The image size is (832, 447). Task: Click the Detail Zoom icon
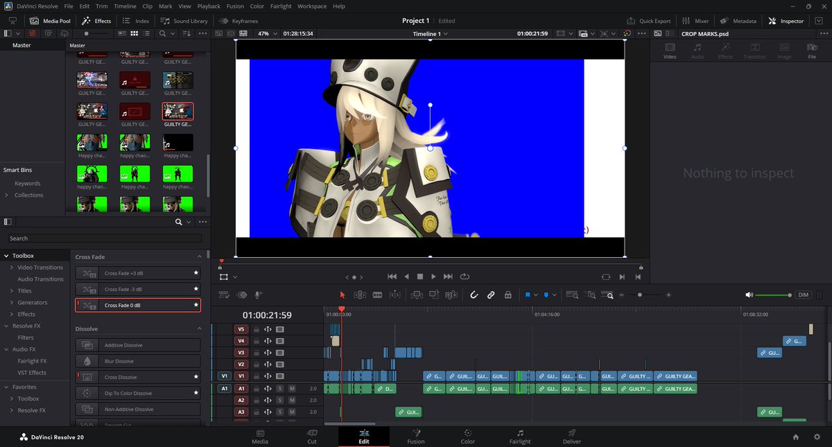pos(590,295)
